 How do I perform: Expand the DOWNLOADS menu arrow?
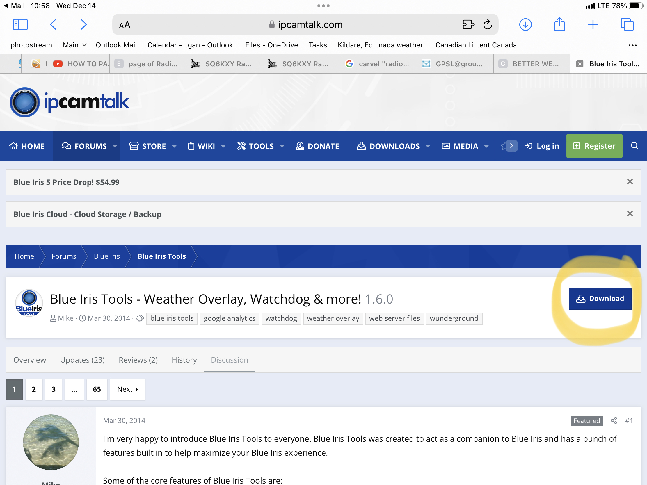(428, 146)
